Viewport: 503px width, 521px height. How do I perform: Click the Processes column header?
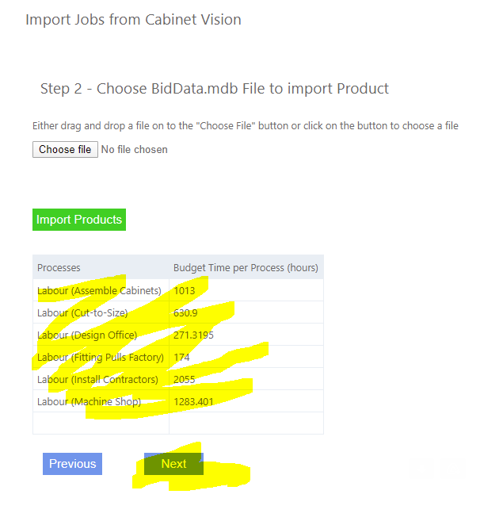[x=59, y=268]
